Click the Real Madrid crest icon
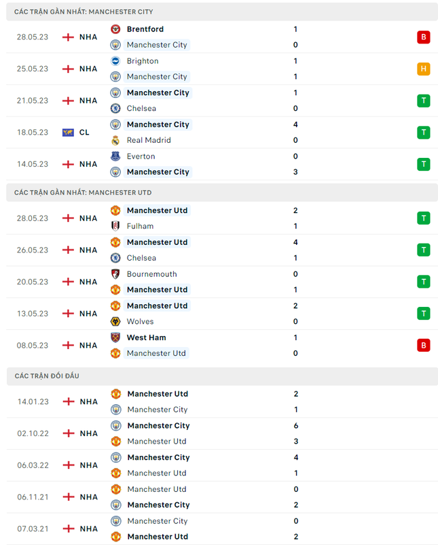 pos(115,140)
